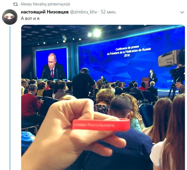This screenshot has width=187, height=170.
Task: Click the Conférence de presse 2018 title text
Action: click(x=129, y=51)
